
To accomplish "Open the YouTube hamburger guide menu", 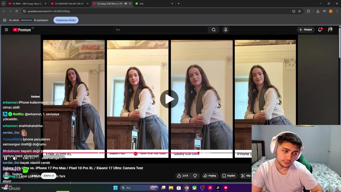I will click(x=6, y=30).
